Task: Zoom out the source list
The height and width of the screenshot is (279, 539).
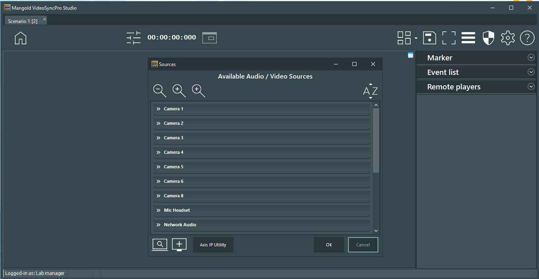Action: pyautogui.click(x=160, y=91)
